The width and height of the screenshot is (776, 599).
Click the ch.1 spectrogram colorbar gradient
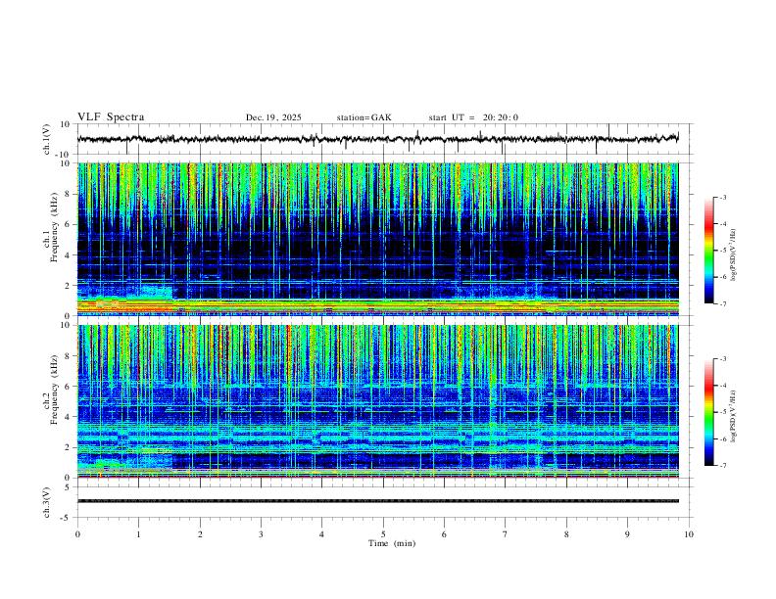tap(708, 251)
